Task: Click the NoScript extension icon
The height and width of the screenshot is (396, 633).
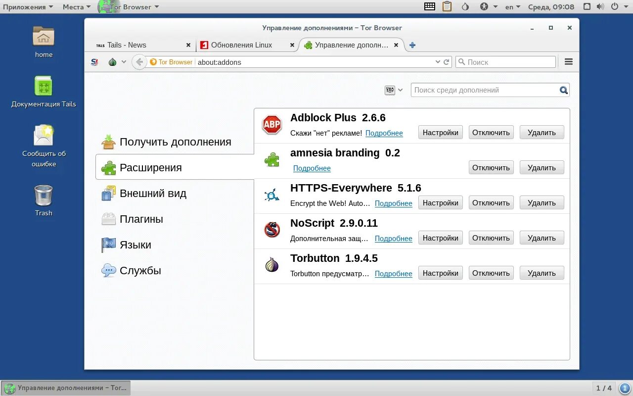Action: 272,230
